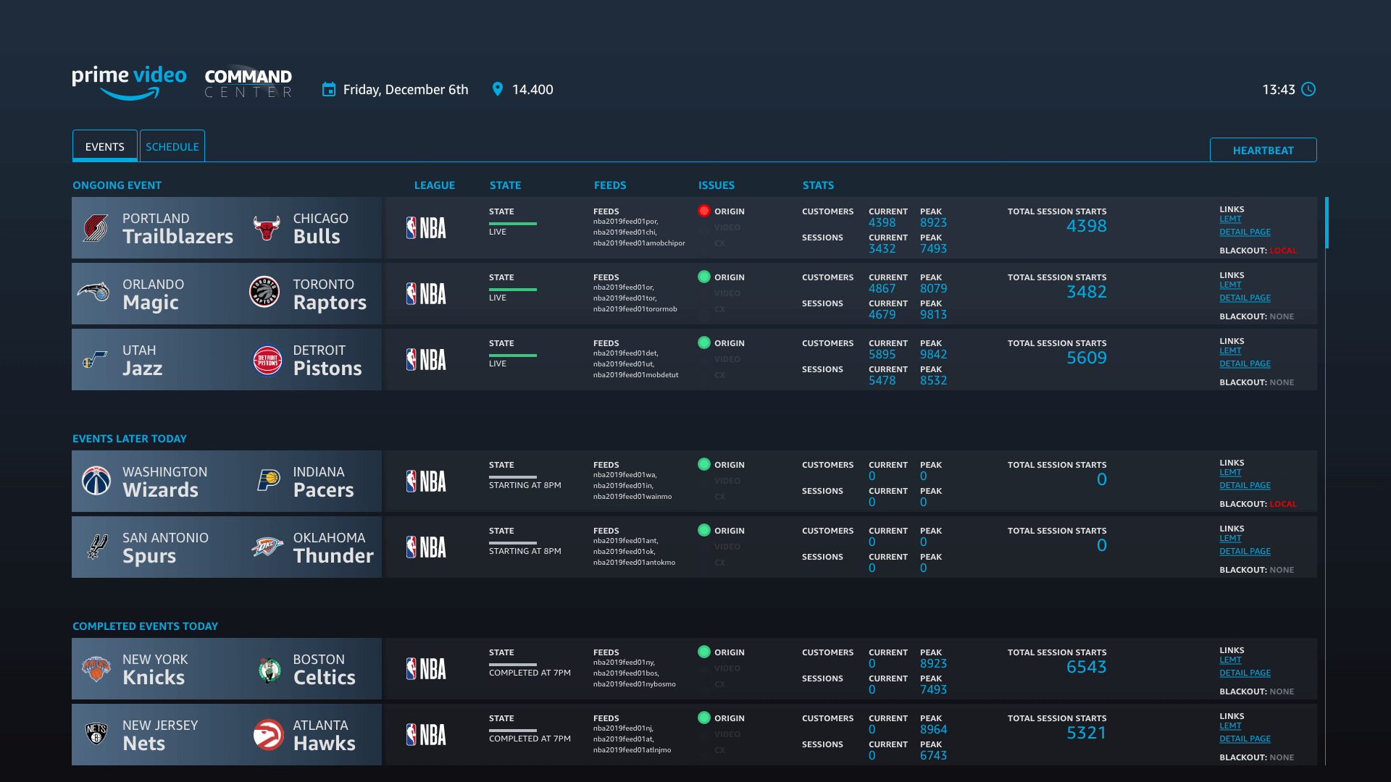Click the live state progress bar for Jazz-Pistons
This screenshot has height=782, width=1391.
pos(512,355)
